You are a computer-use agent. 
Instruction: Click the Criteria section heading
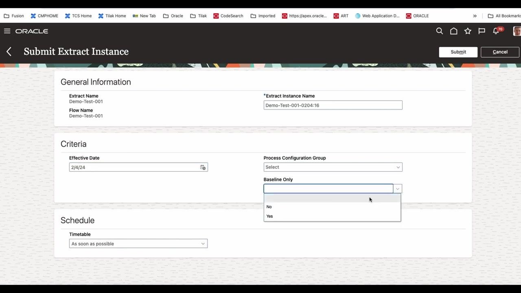(x=74, y=144)
